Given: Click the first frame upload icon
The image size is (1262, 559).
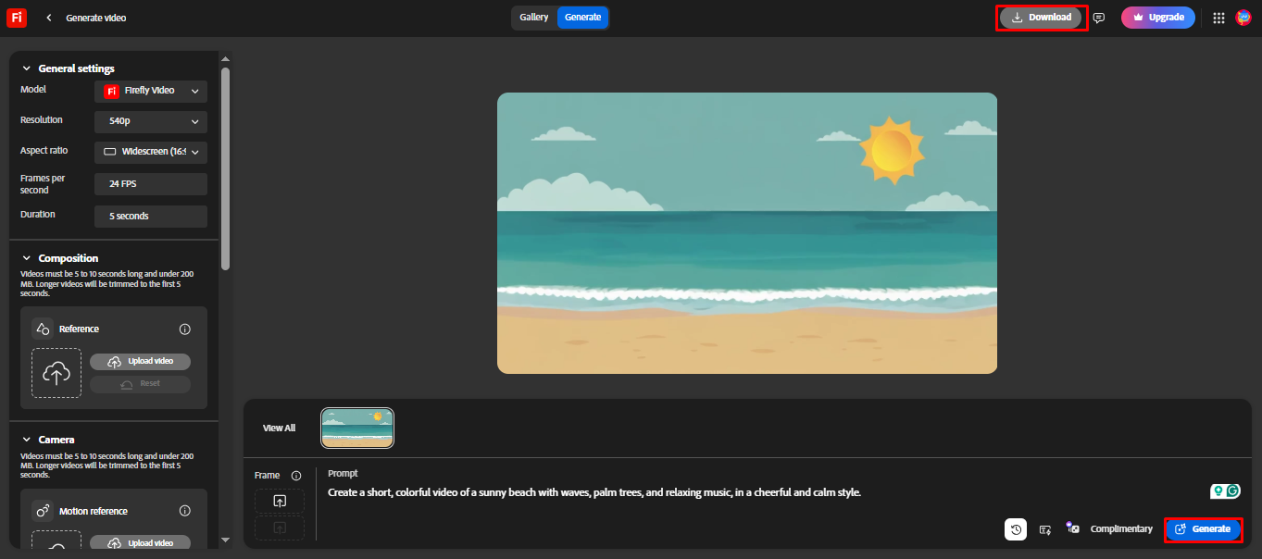Looking at the screenshot, I should pyautogui.click(x=280, y=501).
